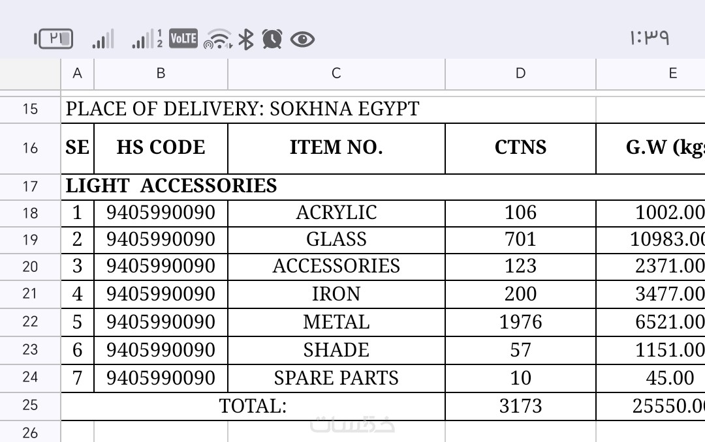Image resolution: width=705 pixels, height=442 pixels.
Task: Click the PLACE OF DELIVERY cell
Action: click(242, 109)
